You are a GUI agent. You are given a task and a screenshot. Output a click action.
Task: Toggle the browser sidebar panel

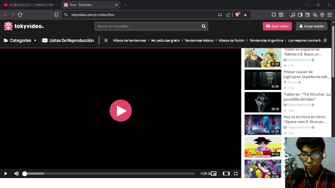[x=300, y=15]
